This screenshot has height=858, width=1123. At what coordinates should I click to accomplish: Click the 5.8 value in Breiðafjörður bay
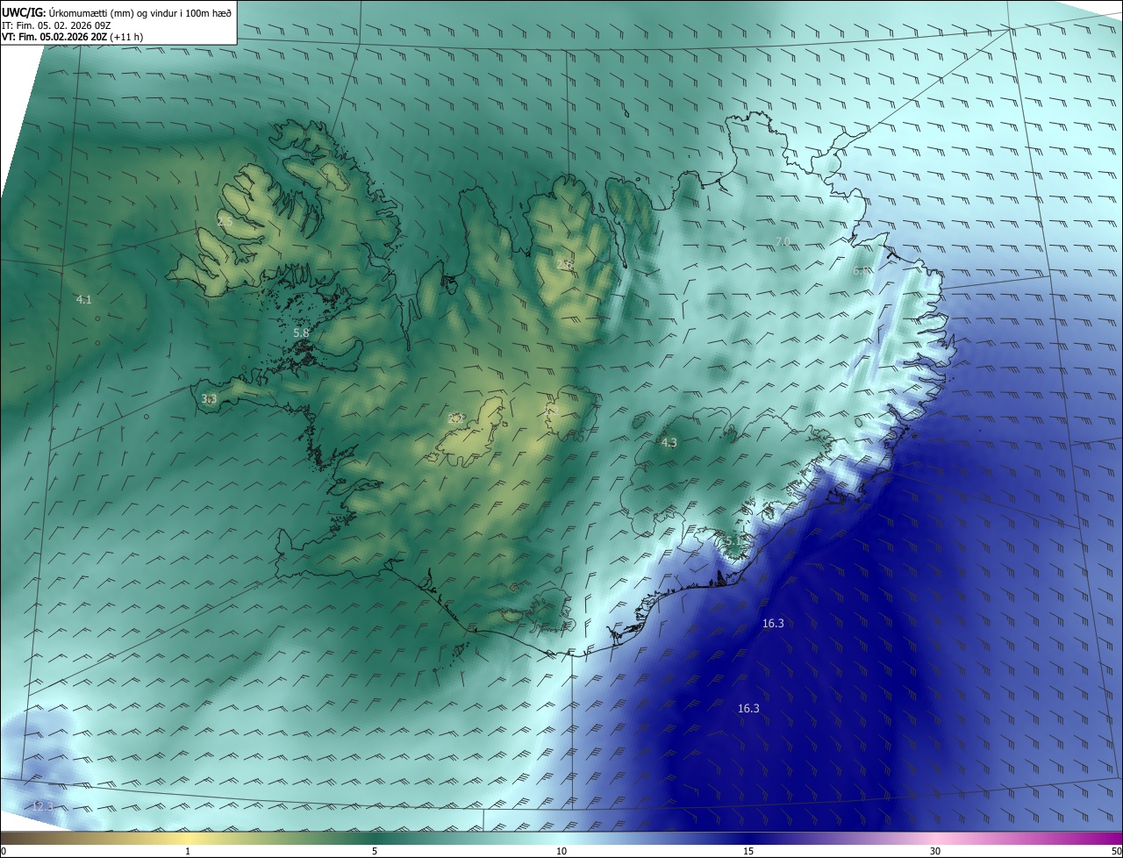pyautogui.click(x=301, y=333)
